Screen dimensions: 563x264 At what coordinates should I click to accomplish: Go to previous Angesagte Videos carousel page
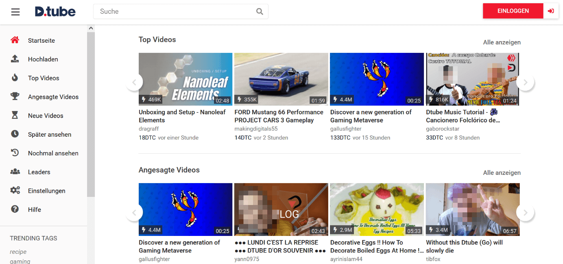click(x=134, y=212)
